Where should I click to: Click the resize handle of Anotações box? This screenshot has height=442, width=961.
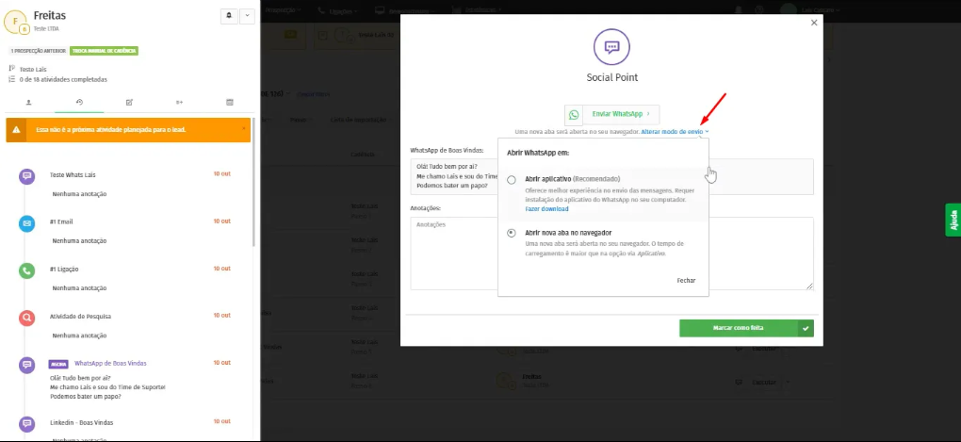tap(809, 286)
